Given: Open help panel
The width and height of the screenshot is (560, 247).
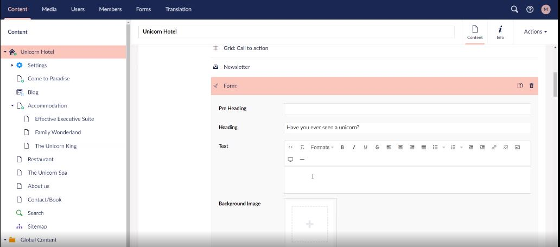Looking at the screenshot, I should (530, 9).
